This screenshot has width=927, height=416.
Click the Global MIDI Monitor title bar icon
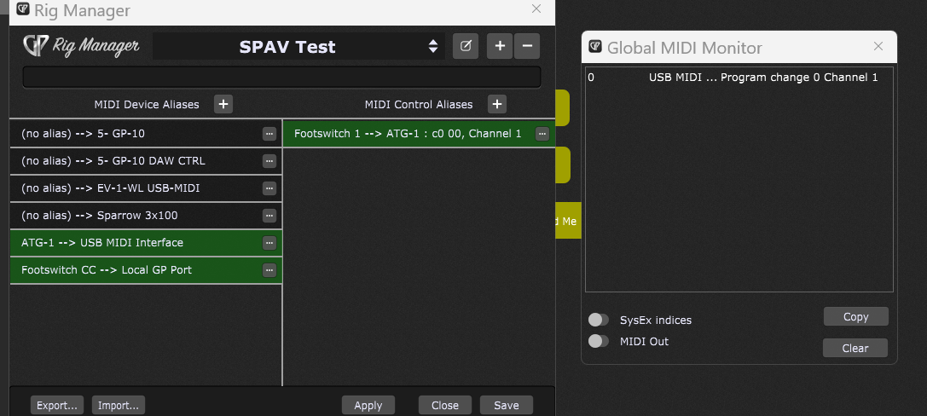596,47
